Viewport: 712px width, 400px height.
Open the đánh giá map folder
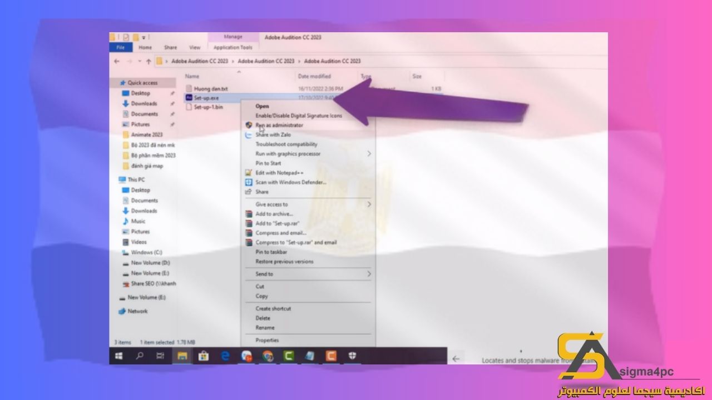(147, 166)
